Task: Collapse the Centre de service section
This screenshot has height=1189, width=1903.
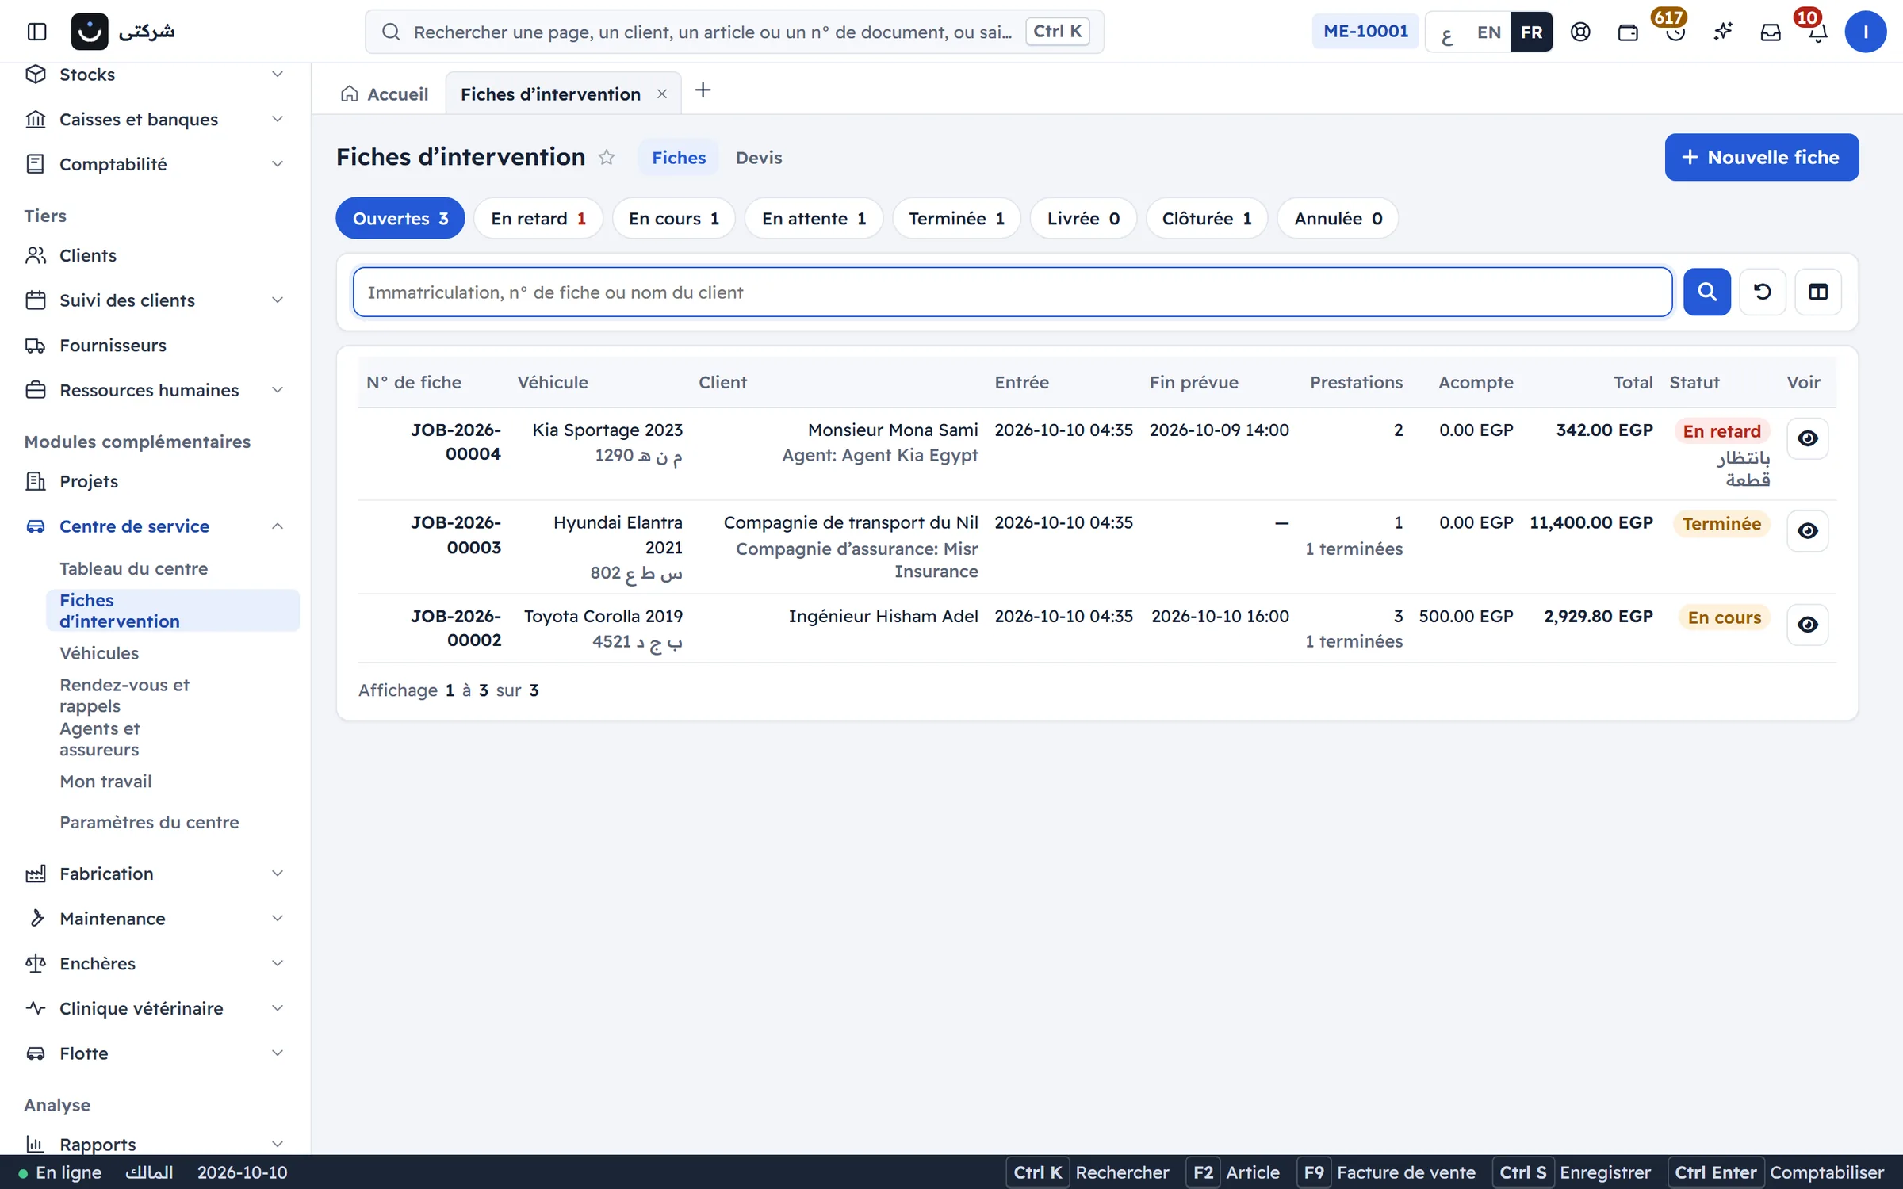Action: [155, 526]
